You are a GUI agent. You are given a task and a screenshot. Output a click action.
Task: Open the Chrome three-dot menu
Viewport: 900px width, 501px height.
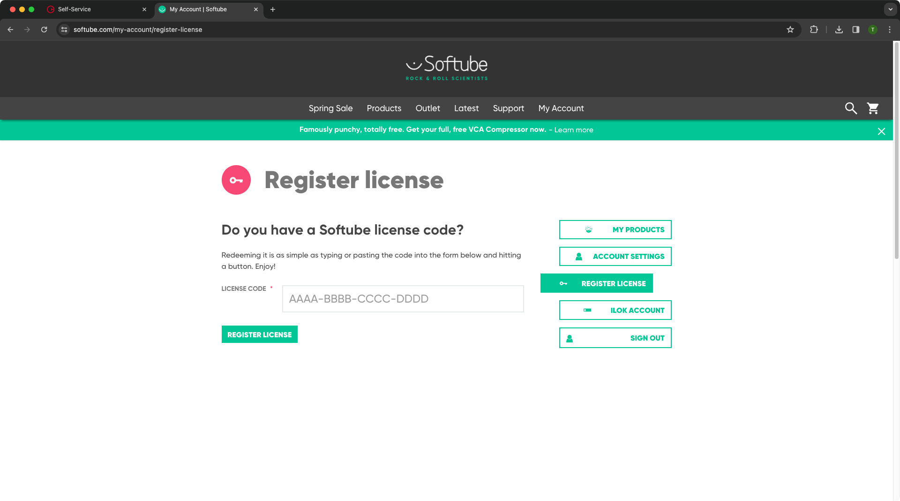(x=890, y=30)
